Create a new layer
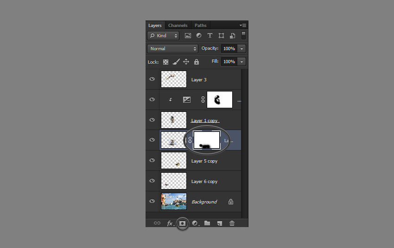This screenshot has width=394, height=248. (220, 223)
